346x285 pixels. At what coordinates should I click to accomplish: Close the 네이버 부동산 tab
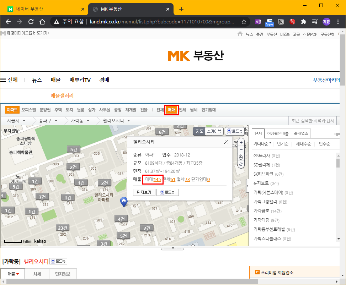[x=83, y=9]
